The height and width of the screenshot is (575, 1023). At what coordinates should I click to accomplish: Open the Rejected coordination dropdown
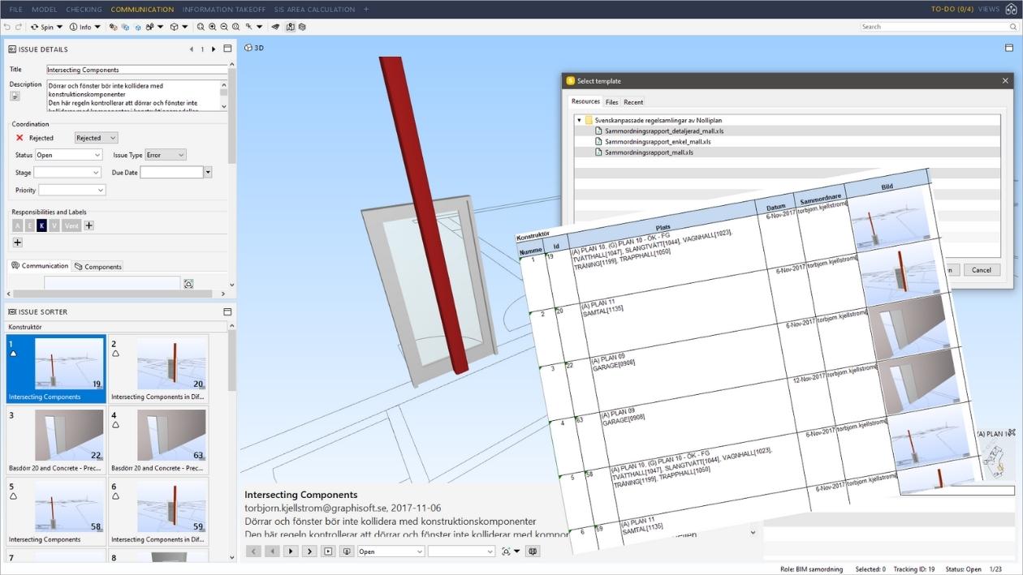click(x=96, y=138)
